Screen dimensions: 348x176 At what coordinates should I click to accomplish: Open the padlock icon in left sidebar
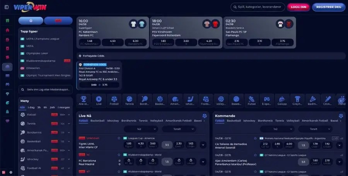point(7,112)
